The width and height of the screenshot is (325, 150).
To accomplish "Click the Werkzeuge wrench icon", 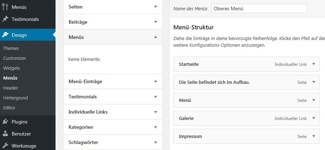I will pyautogui.click(x=5, y=146).
